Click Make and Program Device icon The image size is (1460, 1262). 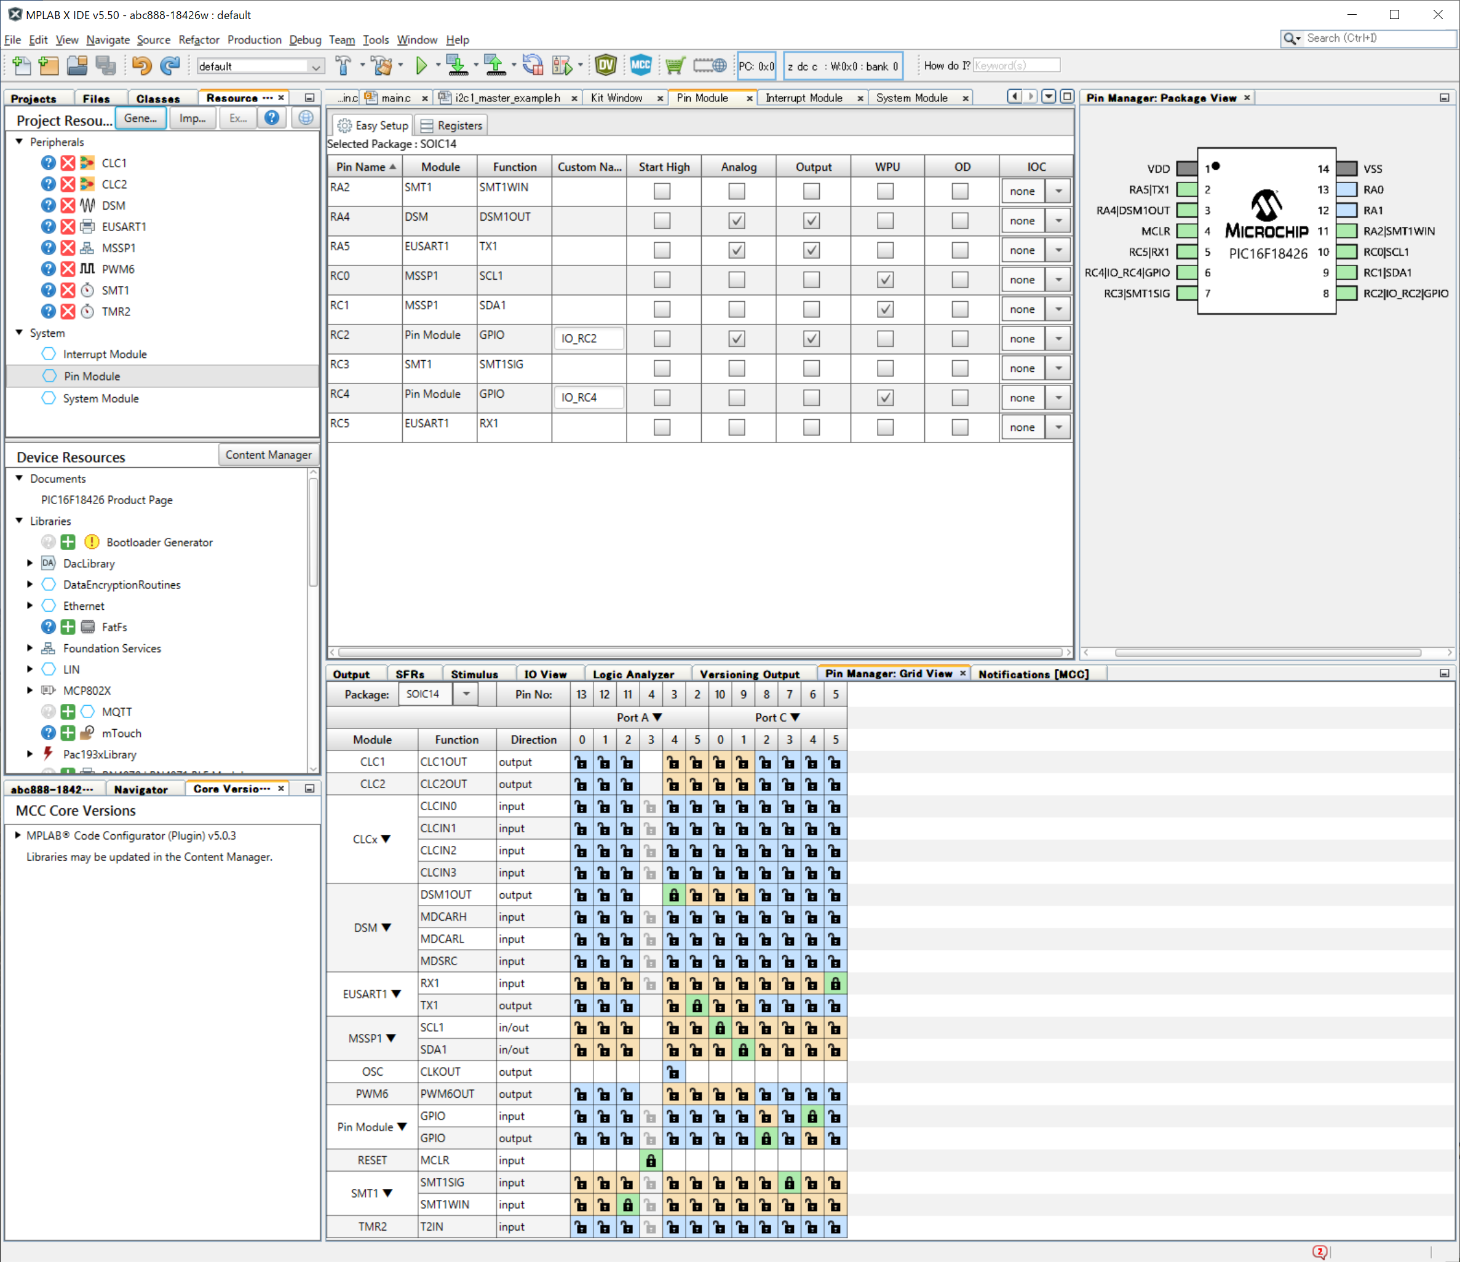(458, 66)
